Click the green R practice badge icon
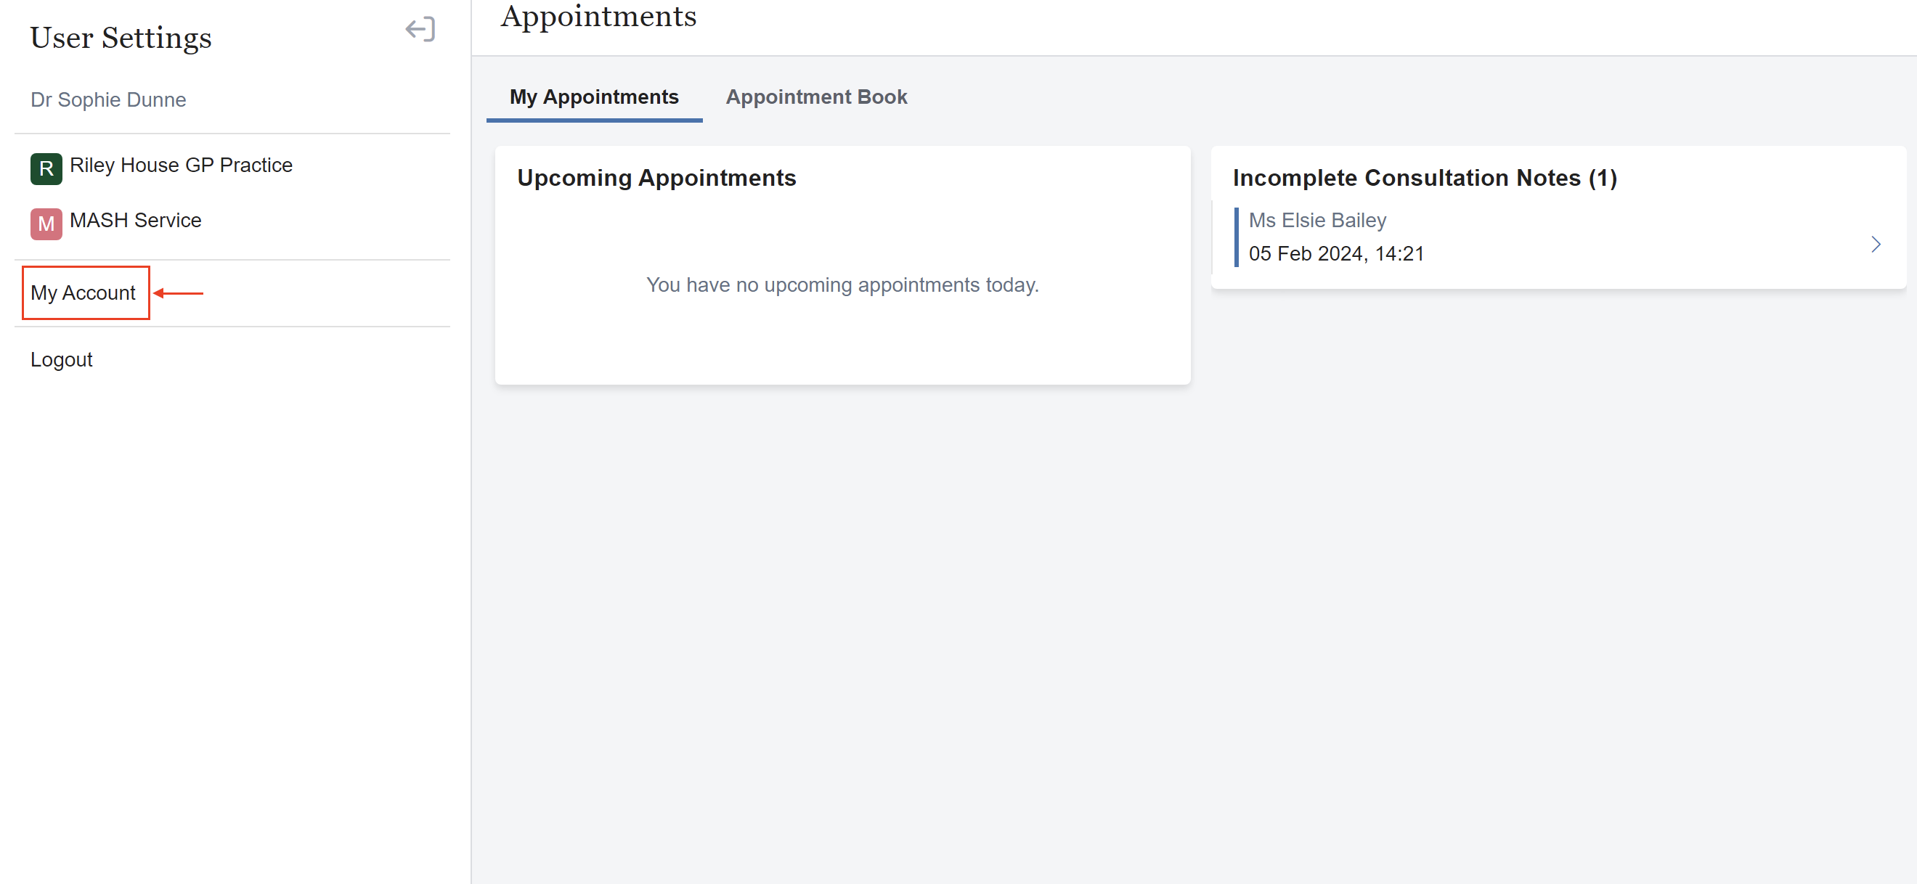 pyautogui.click(x=46, y=168)
